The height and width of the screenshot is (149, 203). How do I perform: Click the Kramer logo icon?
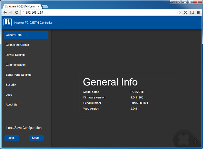click(x=8, y=22)
